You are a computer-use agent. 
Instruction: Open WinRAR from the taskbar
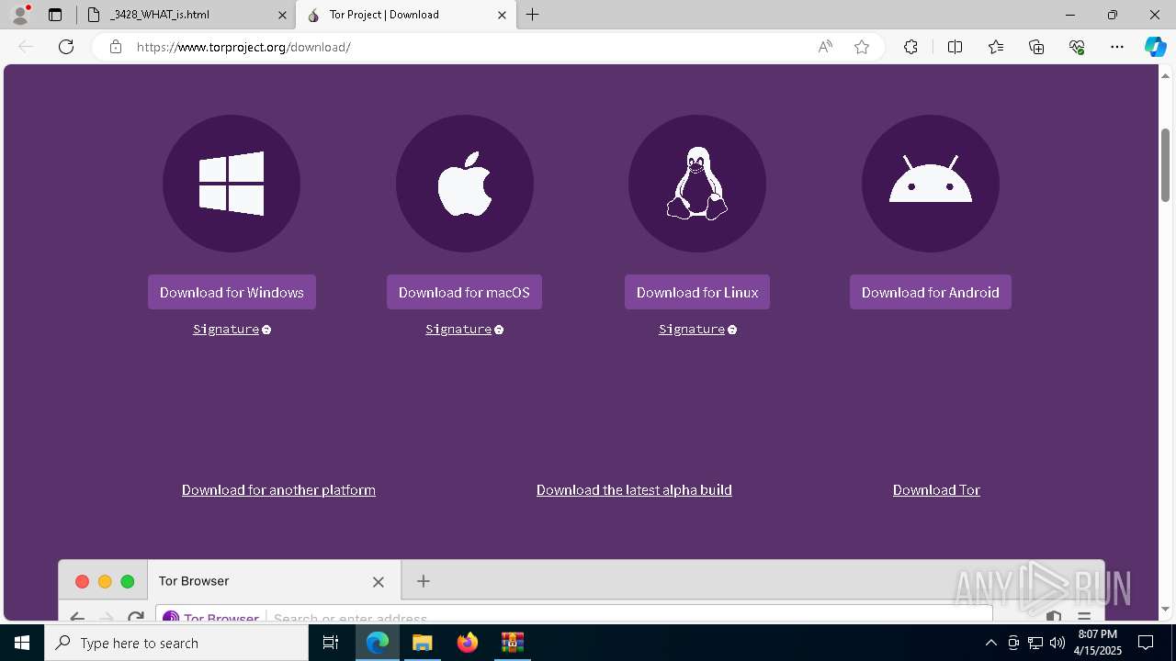point(512,643)
